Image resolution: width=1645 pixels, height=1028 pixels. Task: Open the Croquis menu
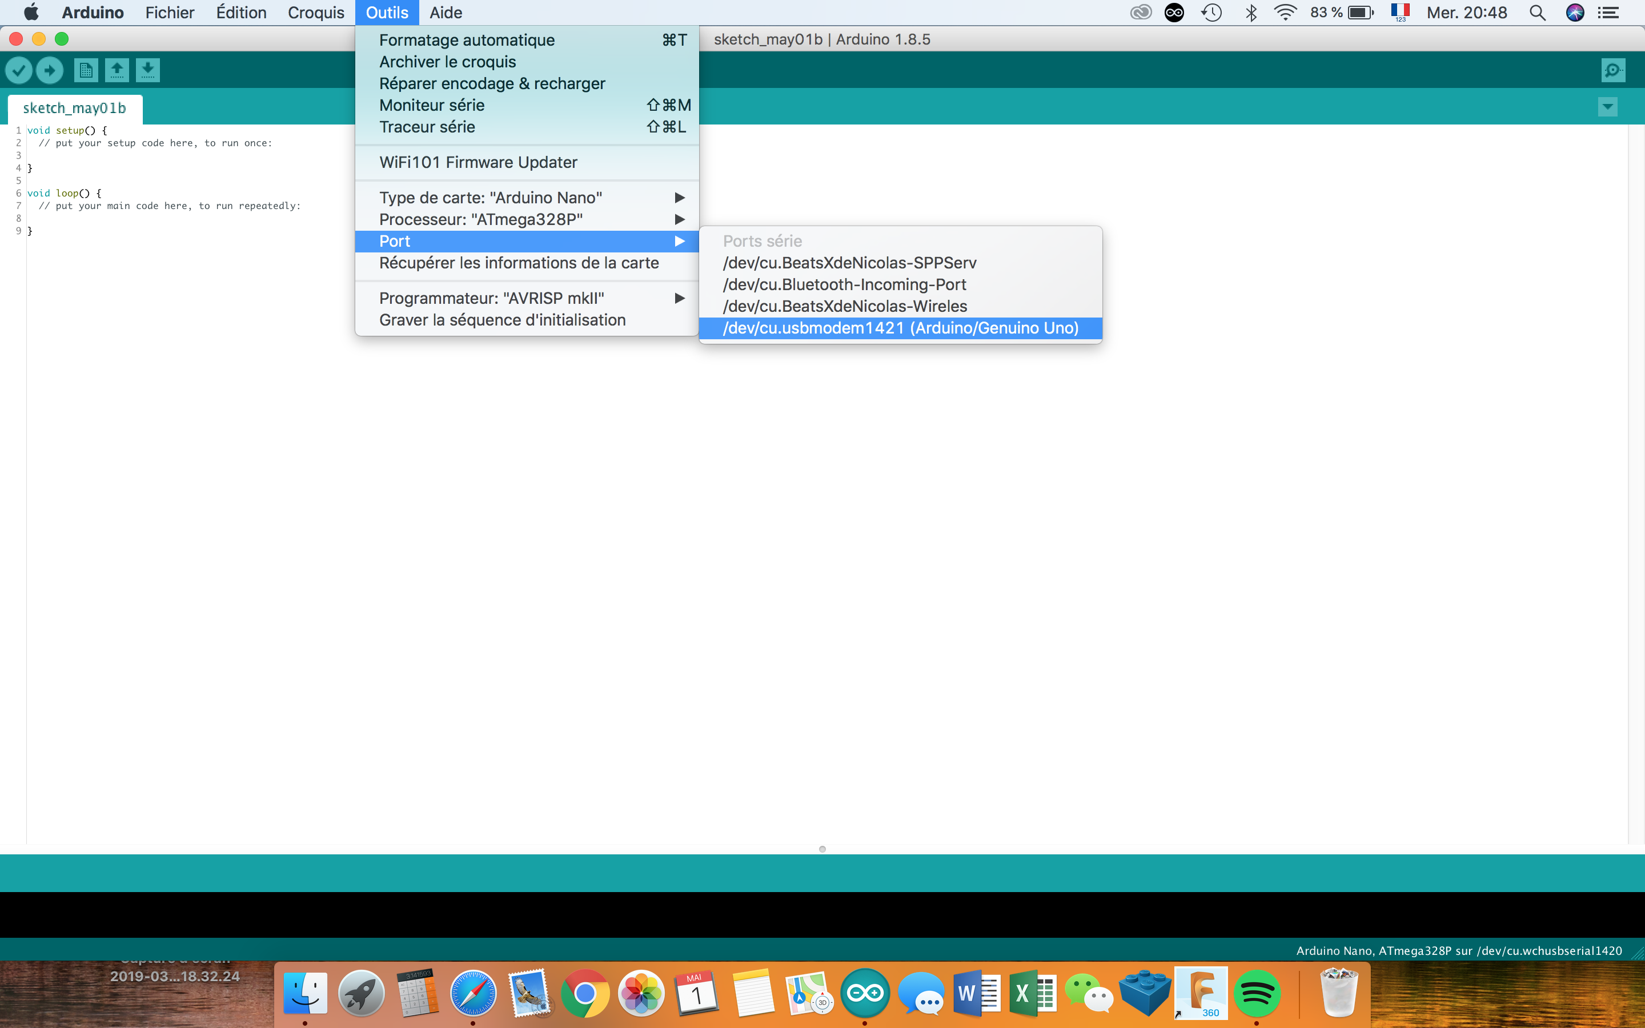316,12
